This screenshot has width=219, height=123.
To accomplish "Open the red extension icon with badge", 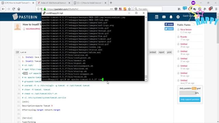I will tap(210, 9).
